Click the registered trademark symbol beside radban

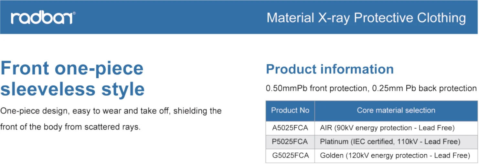point(74,14)
